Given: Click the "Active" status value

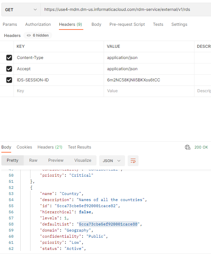Looking at the screenshot, I should (x=74, y=249).
